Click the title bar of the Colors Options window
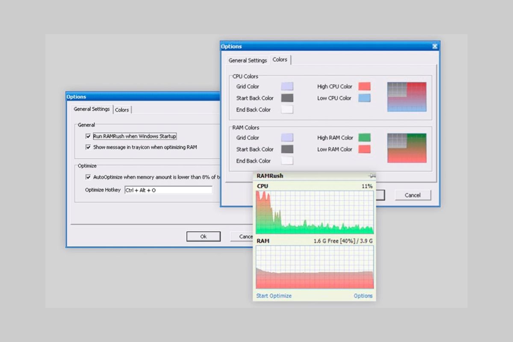Screen dimensions: 513x342 (x=330, y=46)
